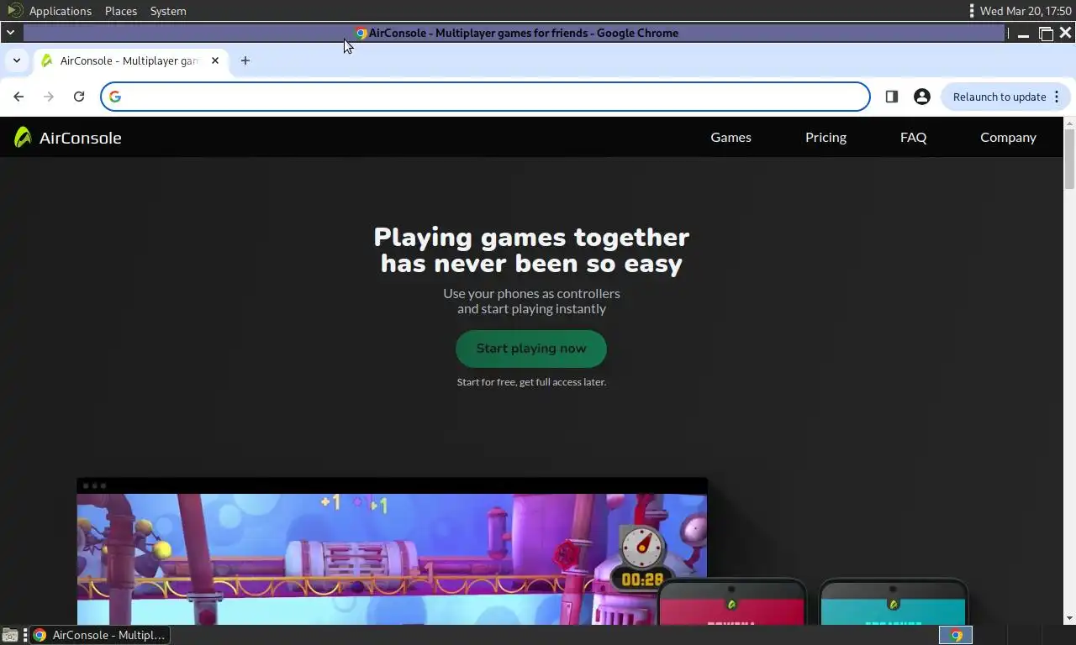Go back using browser back arrow
This screenshot has height=645, width=1076.
tap(18, 97)
